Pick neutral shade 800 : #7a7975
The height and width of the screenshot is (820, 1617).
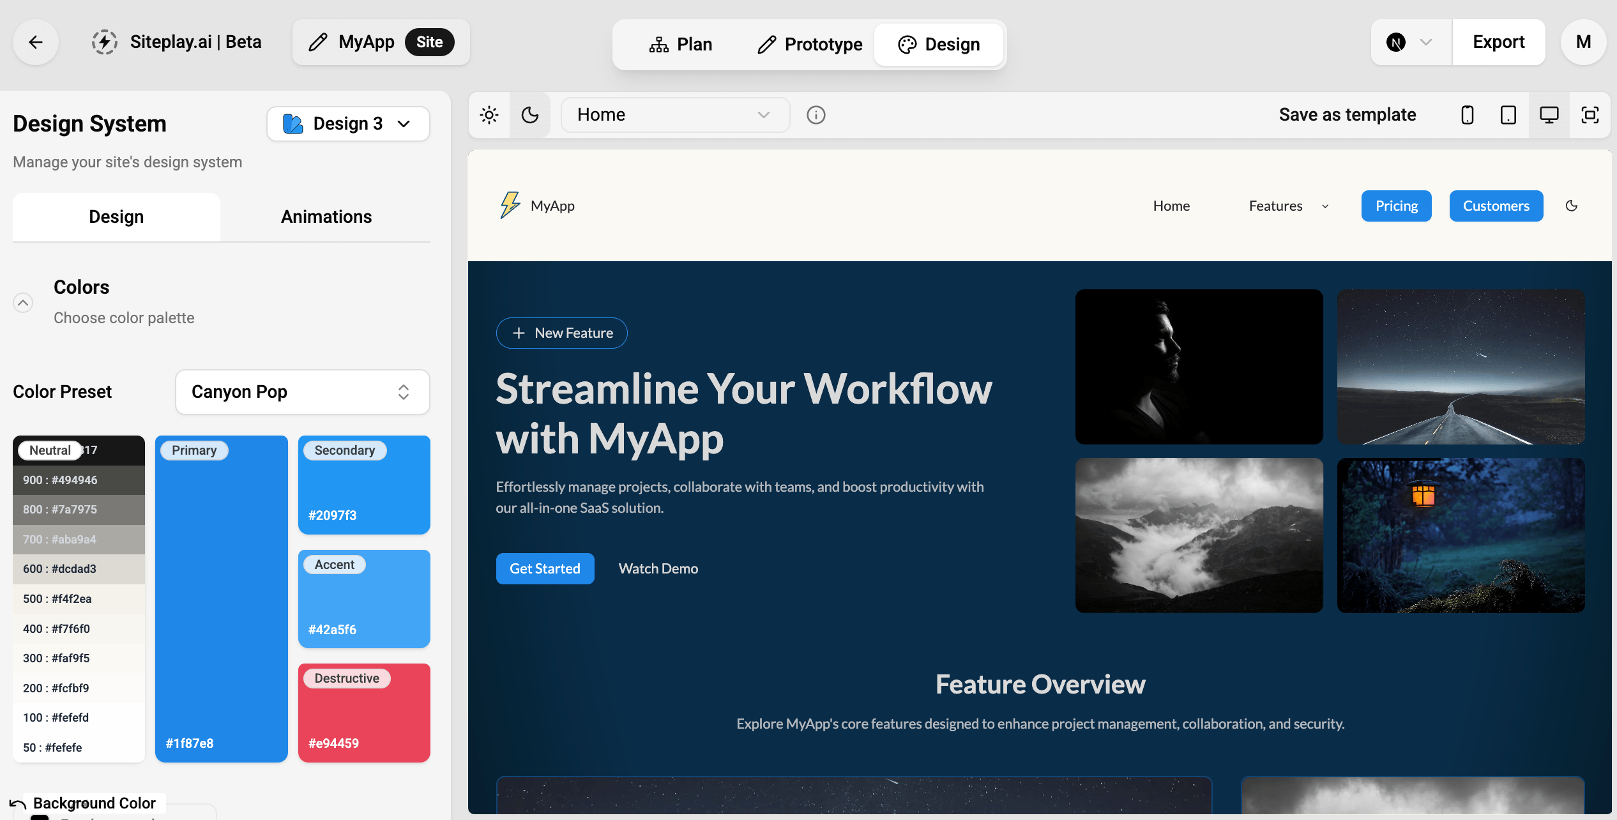[x=79, y=510]
